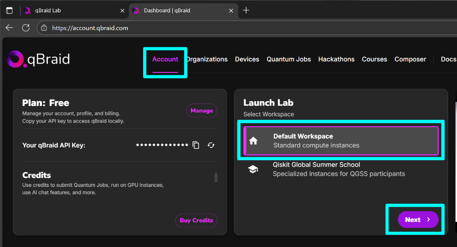Click the Default Workspace home icon
The image size is (457, 247).
pos(253,141)
